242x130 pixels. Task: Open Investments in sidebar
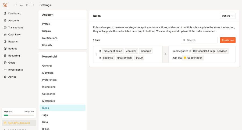point(15,70)
